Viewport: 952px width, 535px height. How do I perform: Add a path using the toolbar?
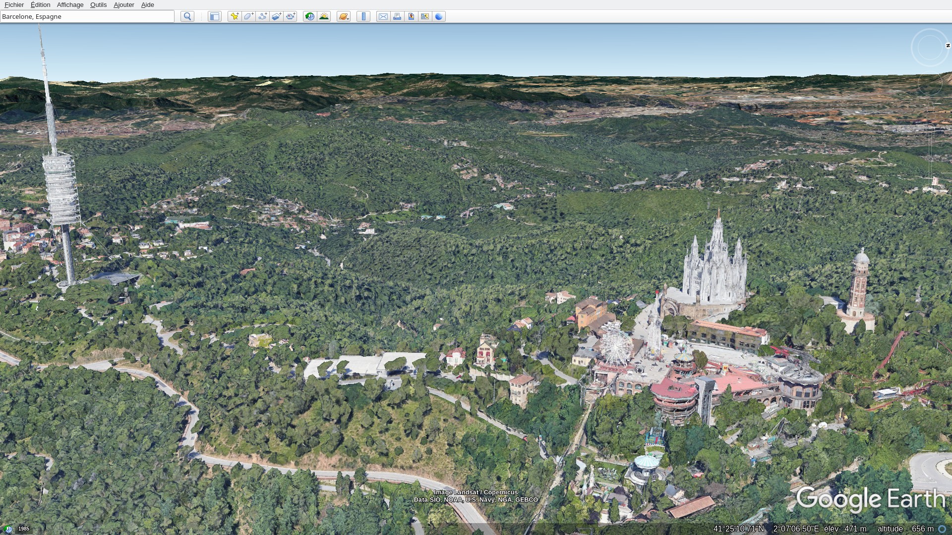(262, 16)
